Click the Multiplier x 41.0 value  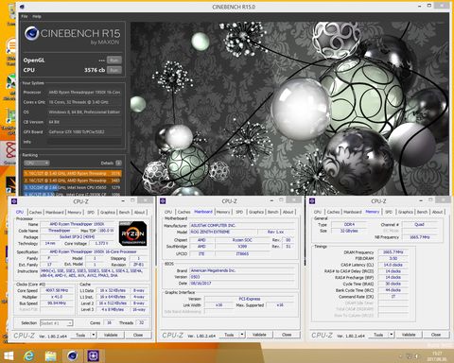[x=58, y=297]
